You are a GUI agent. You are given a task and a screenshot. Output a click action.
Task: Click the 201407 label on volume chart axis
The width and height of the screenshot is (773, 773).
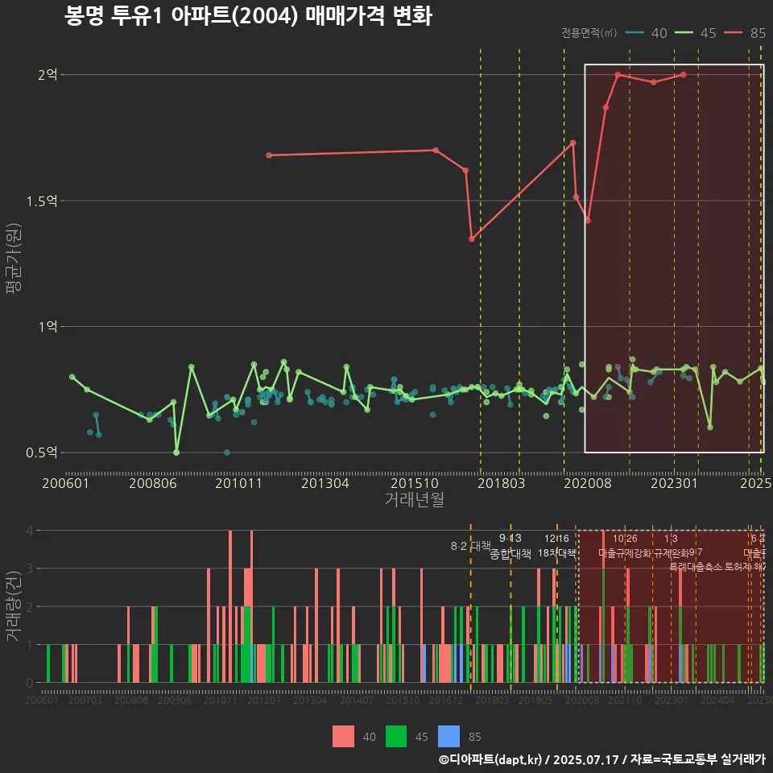tap(357, 700)
